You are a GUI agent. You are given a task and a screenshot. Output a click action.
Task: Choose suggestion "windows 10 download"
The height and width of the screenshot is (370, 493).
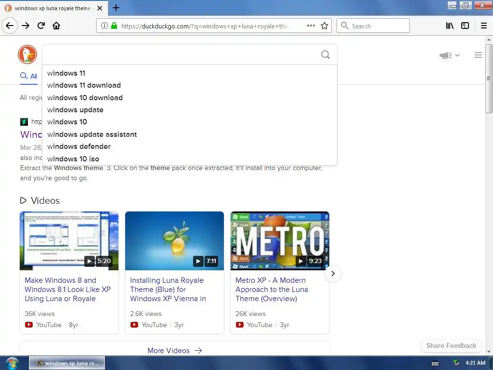tap(190, 97)
